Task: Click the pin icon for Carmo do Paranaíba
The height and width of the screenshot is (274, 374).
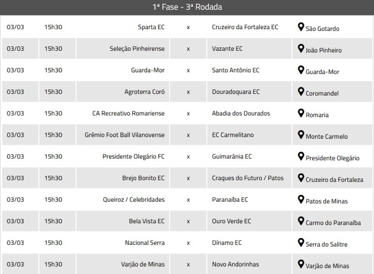Action: point(301,220)
